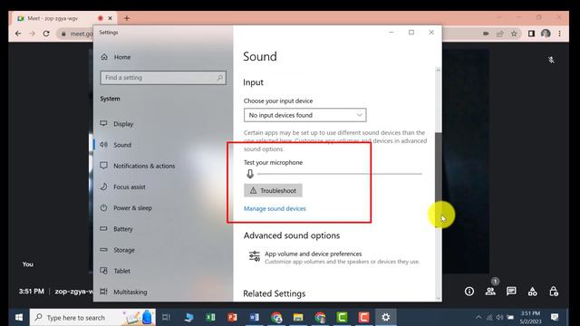Viewport: 580px width, 326px height.
Task: Click the magnifier icon in Find a setting
Action: (x=219, y=78)
